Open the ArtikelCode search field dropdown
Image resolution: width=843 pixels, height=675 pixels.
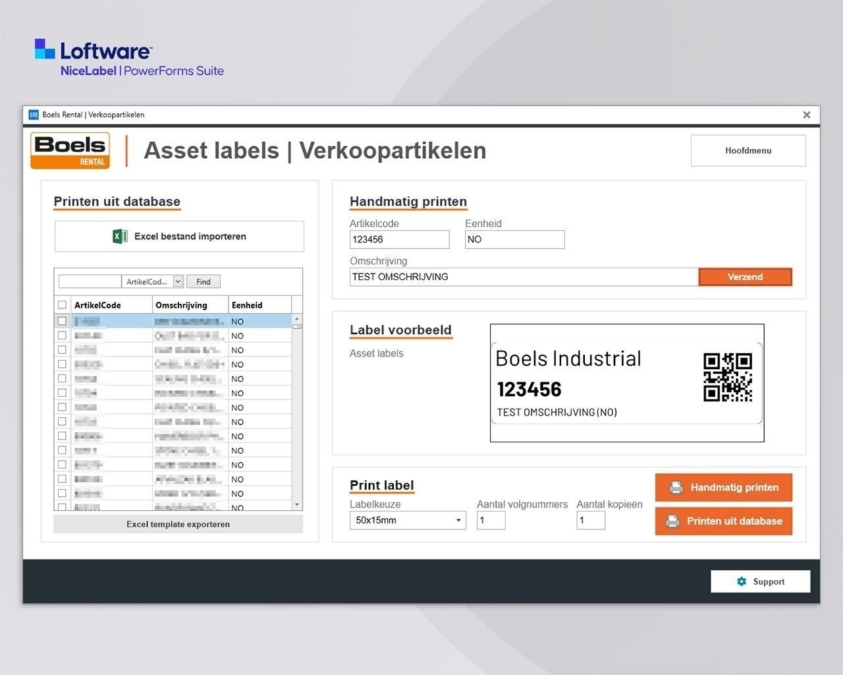[178, 281]
